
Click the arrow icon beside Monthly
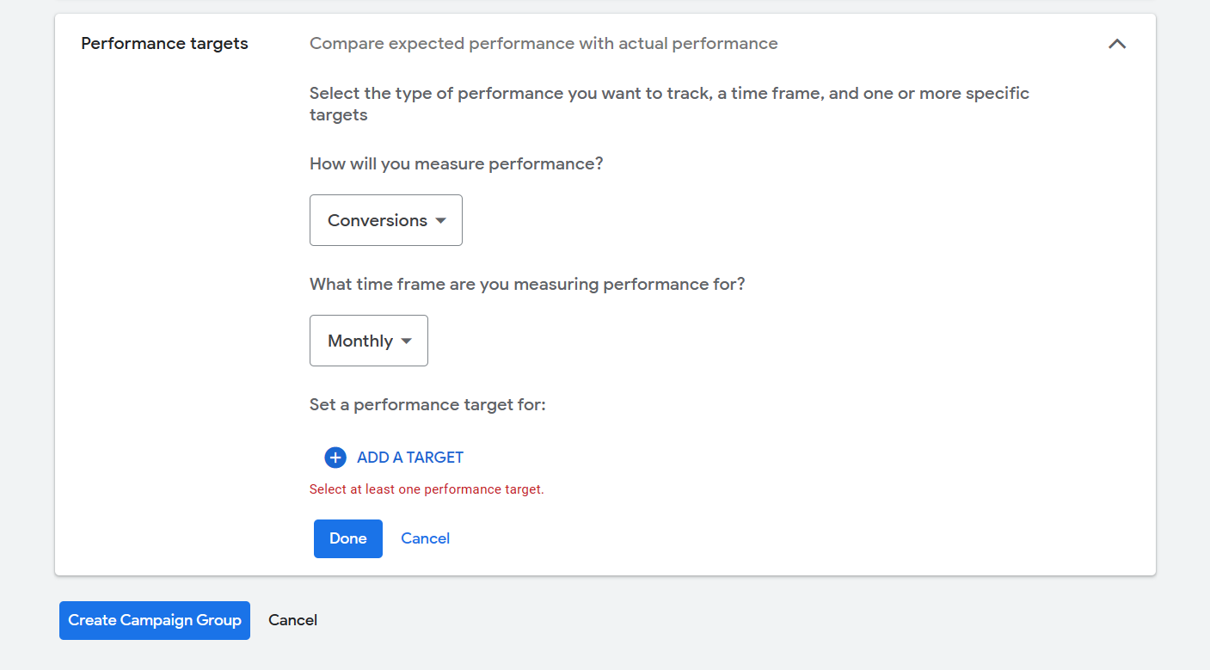click(407, 341)
